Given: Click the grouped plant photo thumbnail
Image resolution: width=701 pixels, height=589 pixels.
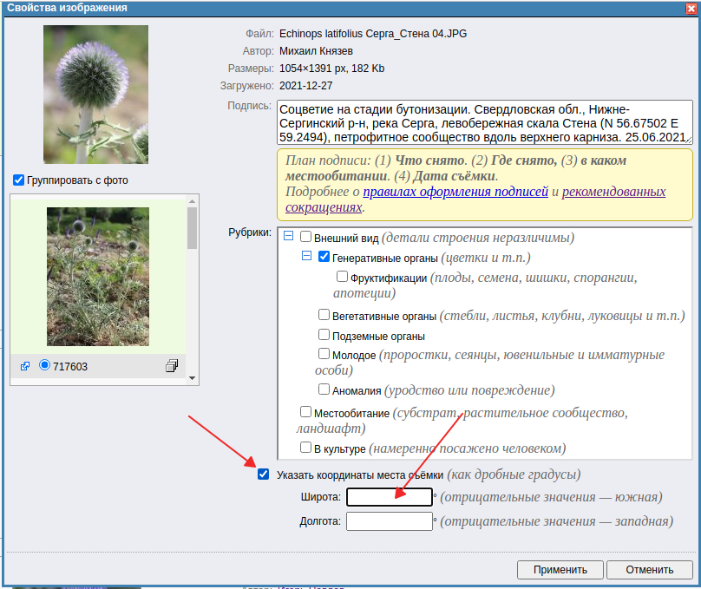Looking at the screenshot, I should 97,276.
